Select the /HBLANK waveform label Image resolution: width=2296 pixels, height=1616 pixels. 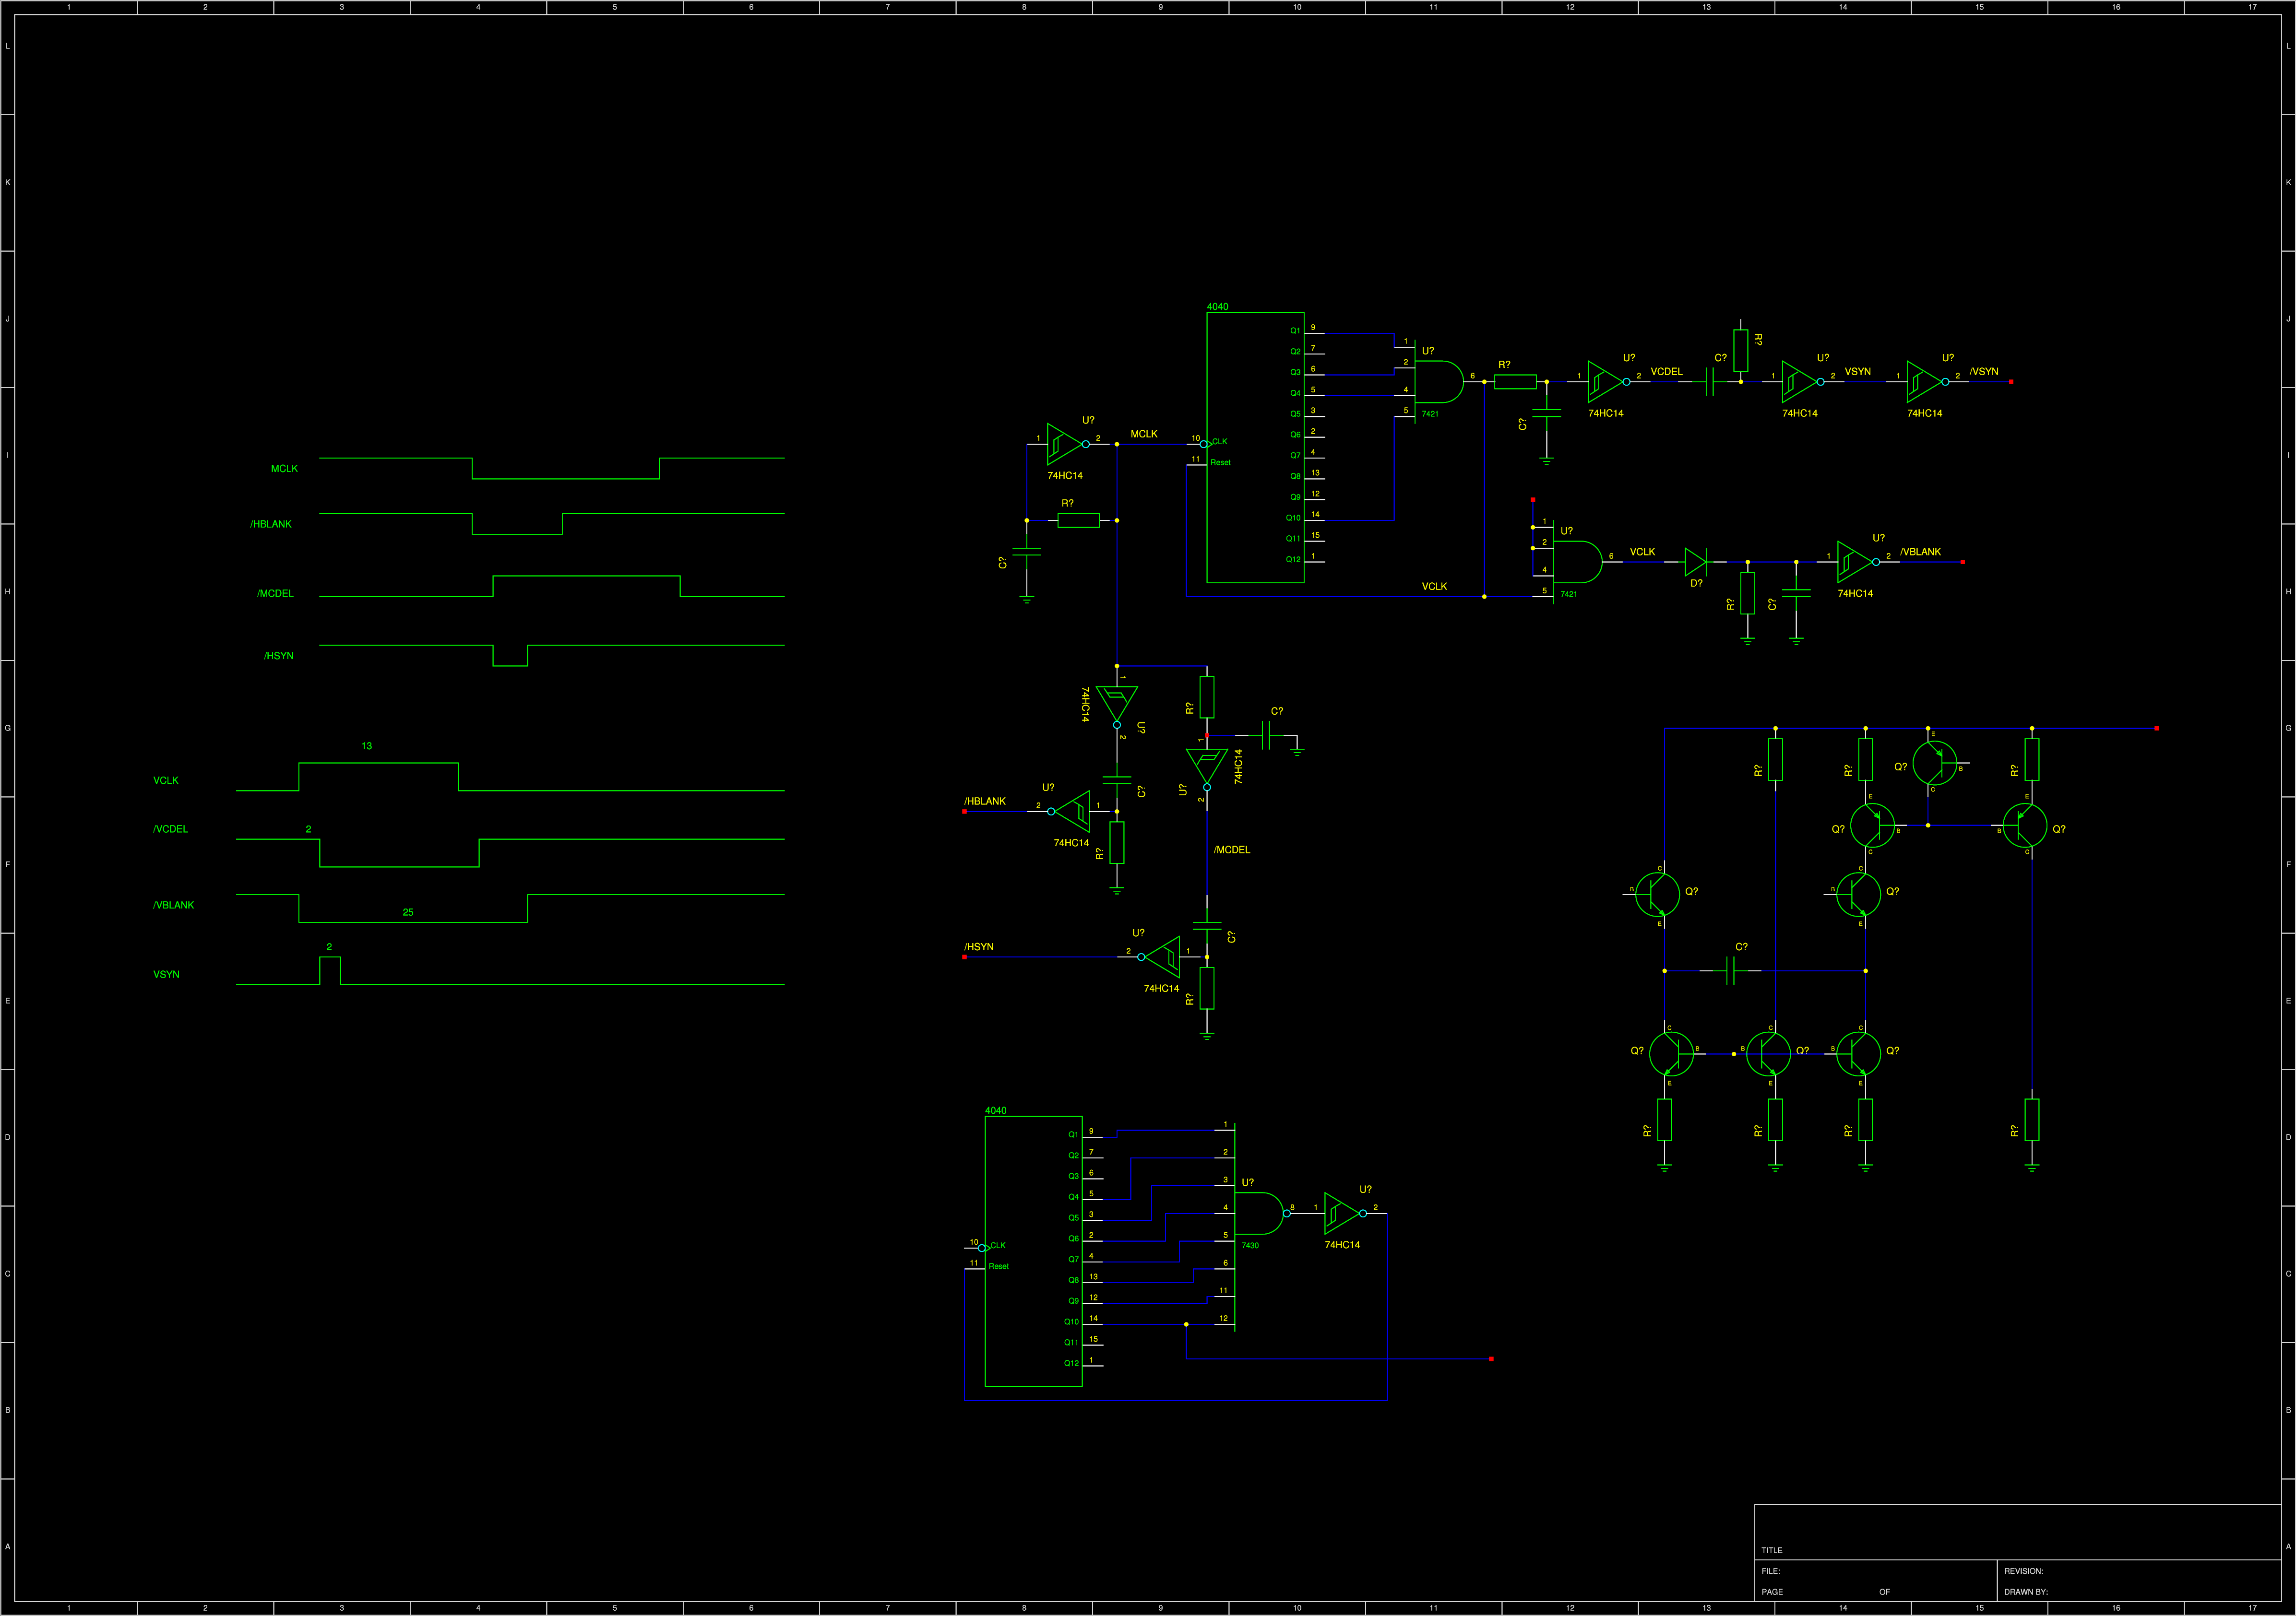pyautogui.click(x=271, y=524)
